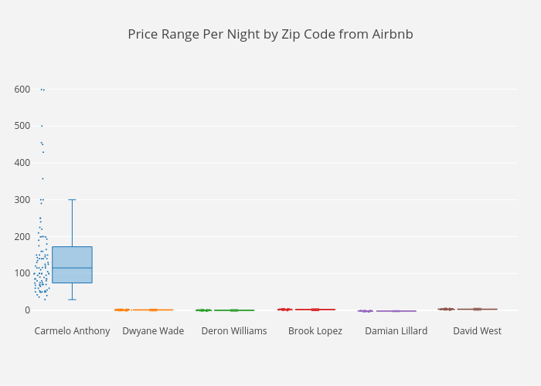Click the David West axis label

477,331
